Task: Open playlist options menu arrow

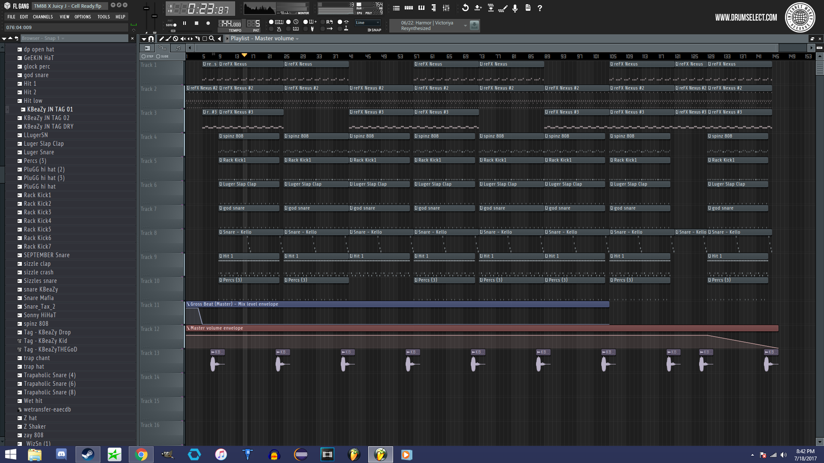Action: (x=144, y=39)
